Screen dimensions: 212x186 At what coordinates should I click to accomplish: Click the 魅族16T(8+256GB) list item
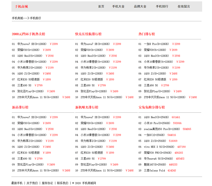pos(155,165)
